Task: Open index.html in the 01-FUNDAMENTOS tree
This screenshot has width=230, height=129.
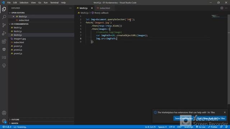Action: pyautogui.click(x=19, y=42)
